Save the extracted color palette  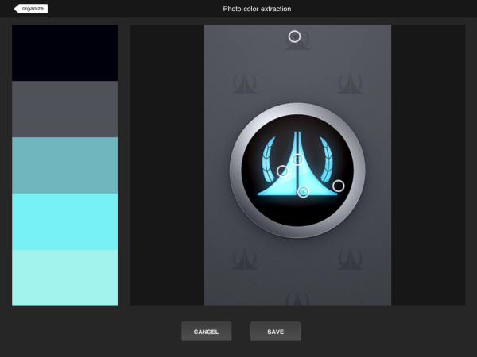tap(275, 331)
